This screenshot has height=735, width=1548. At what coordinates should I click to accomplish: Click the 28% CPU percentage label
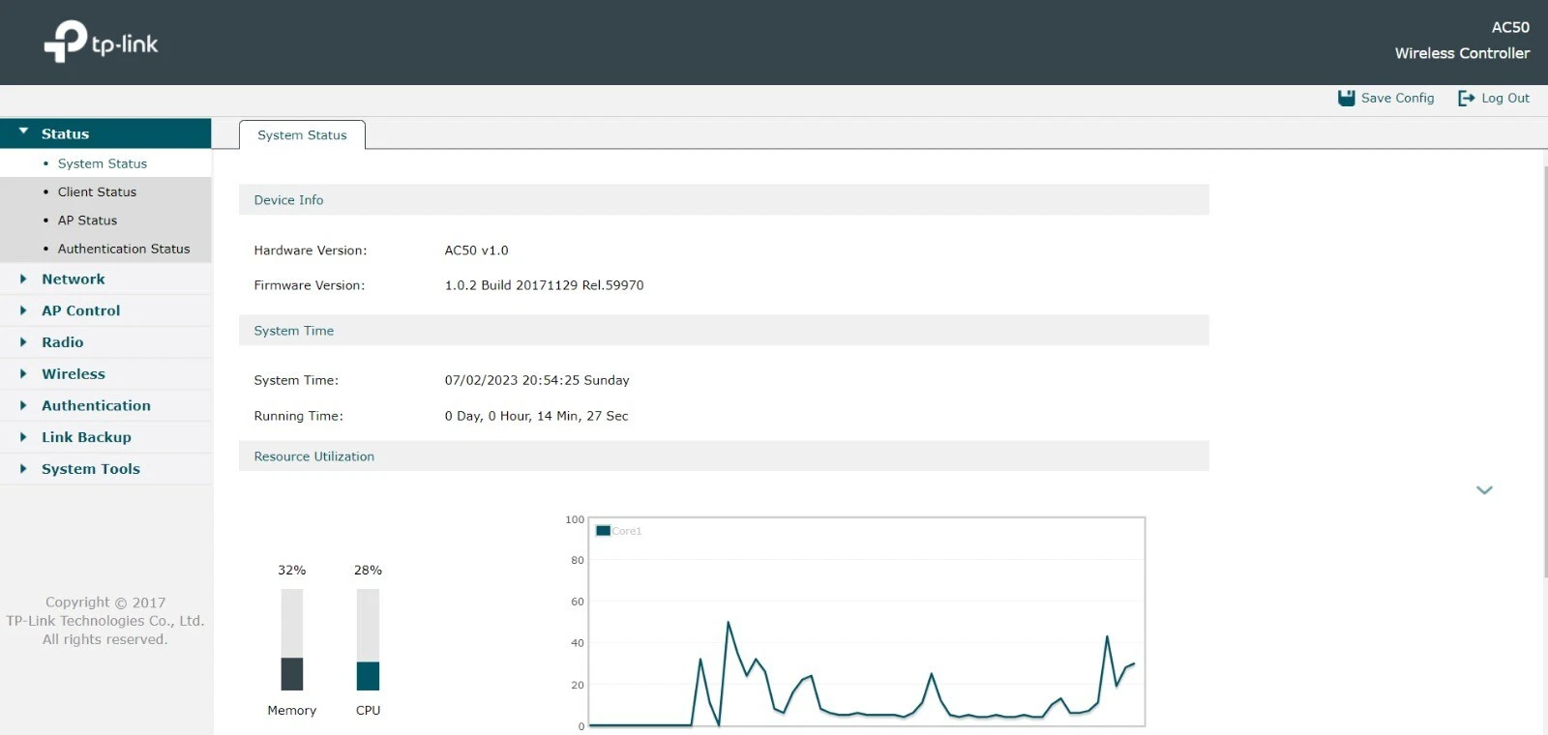pos(368,571)
